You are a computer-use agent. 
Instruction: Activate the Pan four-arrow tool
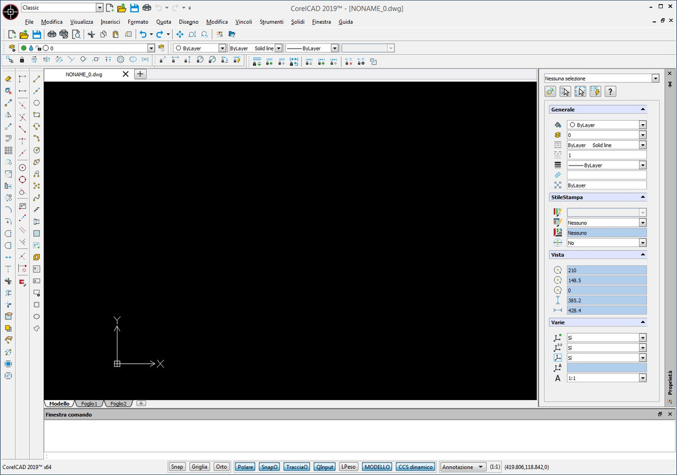(x=180, y=34)
